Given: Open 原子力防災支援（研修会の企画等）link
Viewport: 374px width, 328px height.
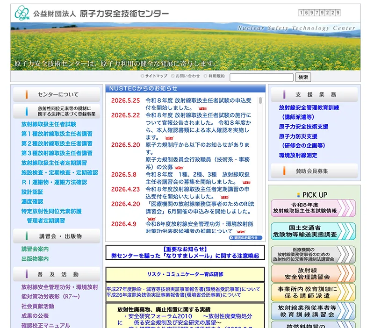Looking at the screenshot, I should [302, 141].
